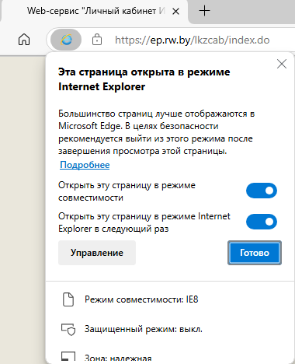Click the Режим совместимости: IE8 text
Screen dimensions: 295x364
(x=141, y=299)
